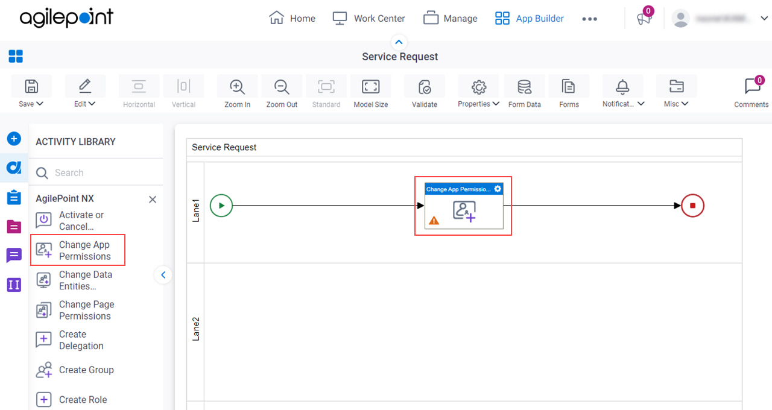Viewport: 772px width, 410px height.
Task: Open Work Center tab
Action: tap(369, 18)
